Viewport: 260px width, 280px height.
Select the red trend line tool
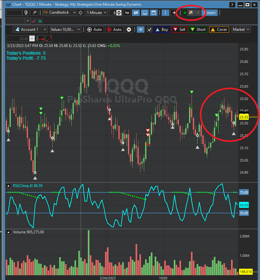(x=49, y=38)
